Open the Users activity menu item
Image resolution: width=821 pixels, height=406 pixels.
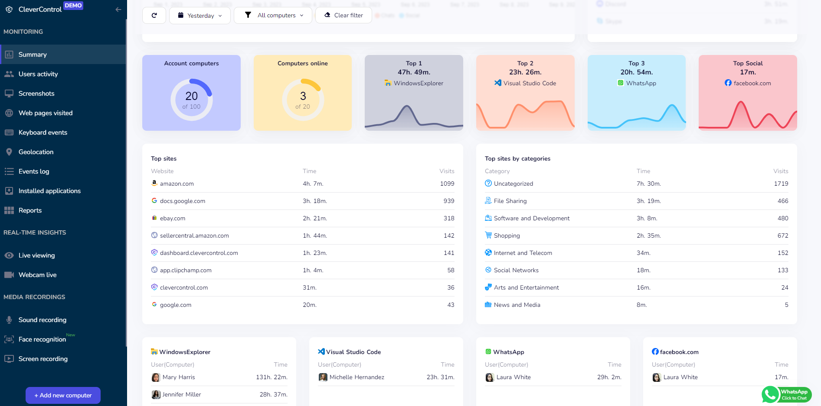(38, 74)
